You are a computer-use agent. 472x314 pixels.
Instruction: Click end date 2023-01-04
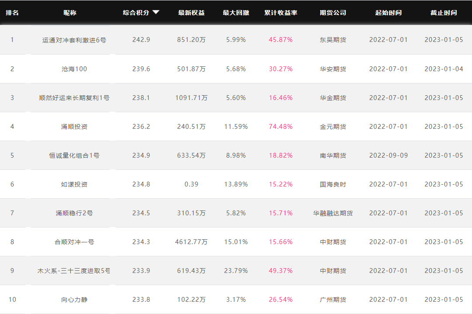(x=444, y=69)
